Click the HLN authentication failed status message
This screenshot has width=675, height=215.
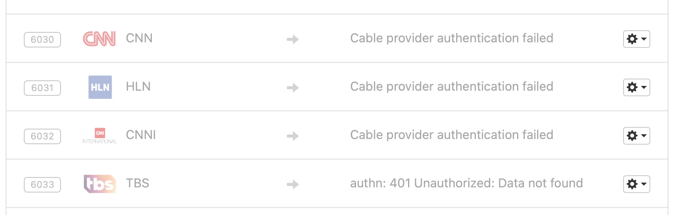pyautogui.click(x=452, y=87)
